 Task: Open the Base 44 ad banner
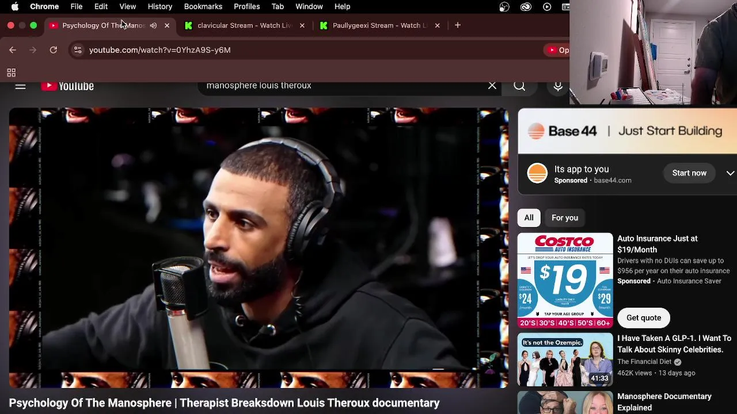coord(628,131)
